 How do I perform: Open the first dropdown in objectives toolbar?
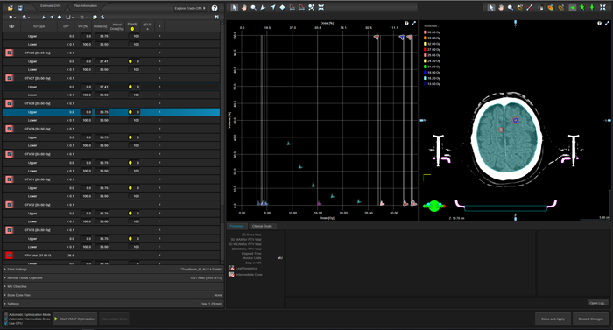coord(11,18)
